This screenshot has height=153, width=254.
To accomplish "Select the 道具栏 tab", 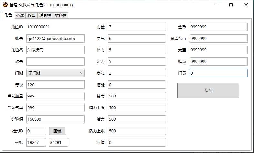I will click(45, 15).
